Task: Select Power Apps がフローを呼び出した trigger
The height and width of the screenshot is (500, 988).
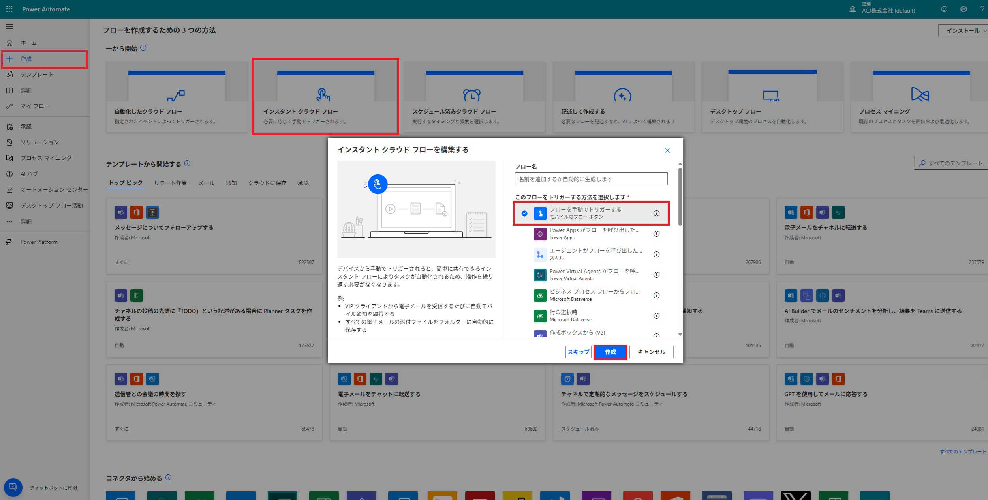Action: pyautogui.click(x=591, y=234)
